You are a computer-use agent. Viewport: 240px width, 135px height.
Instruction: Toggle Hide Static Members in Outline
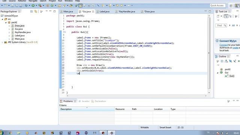tap(235, 61)
